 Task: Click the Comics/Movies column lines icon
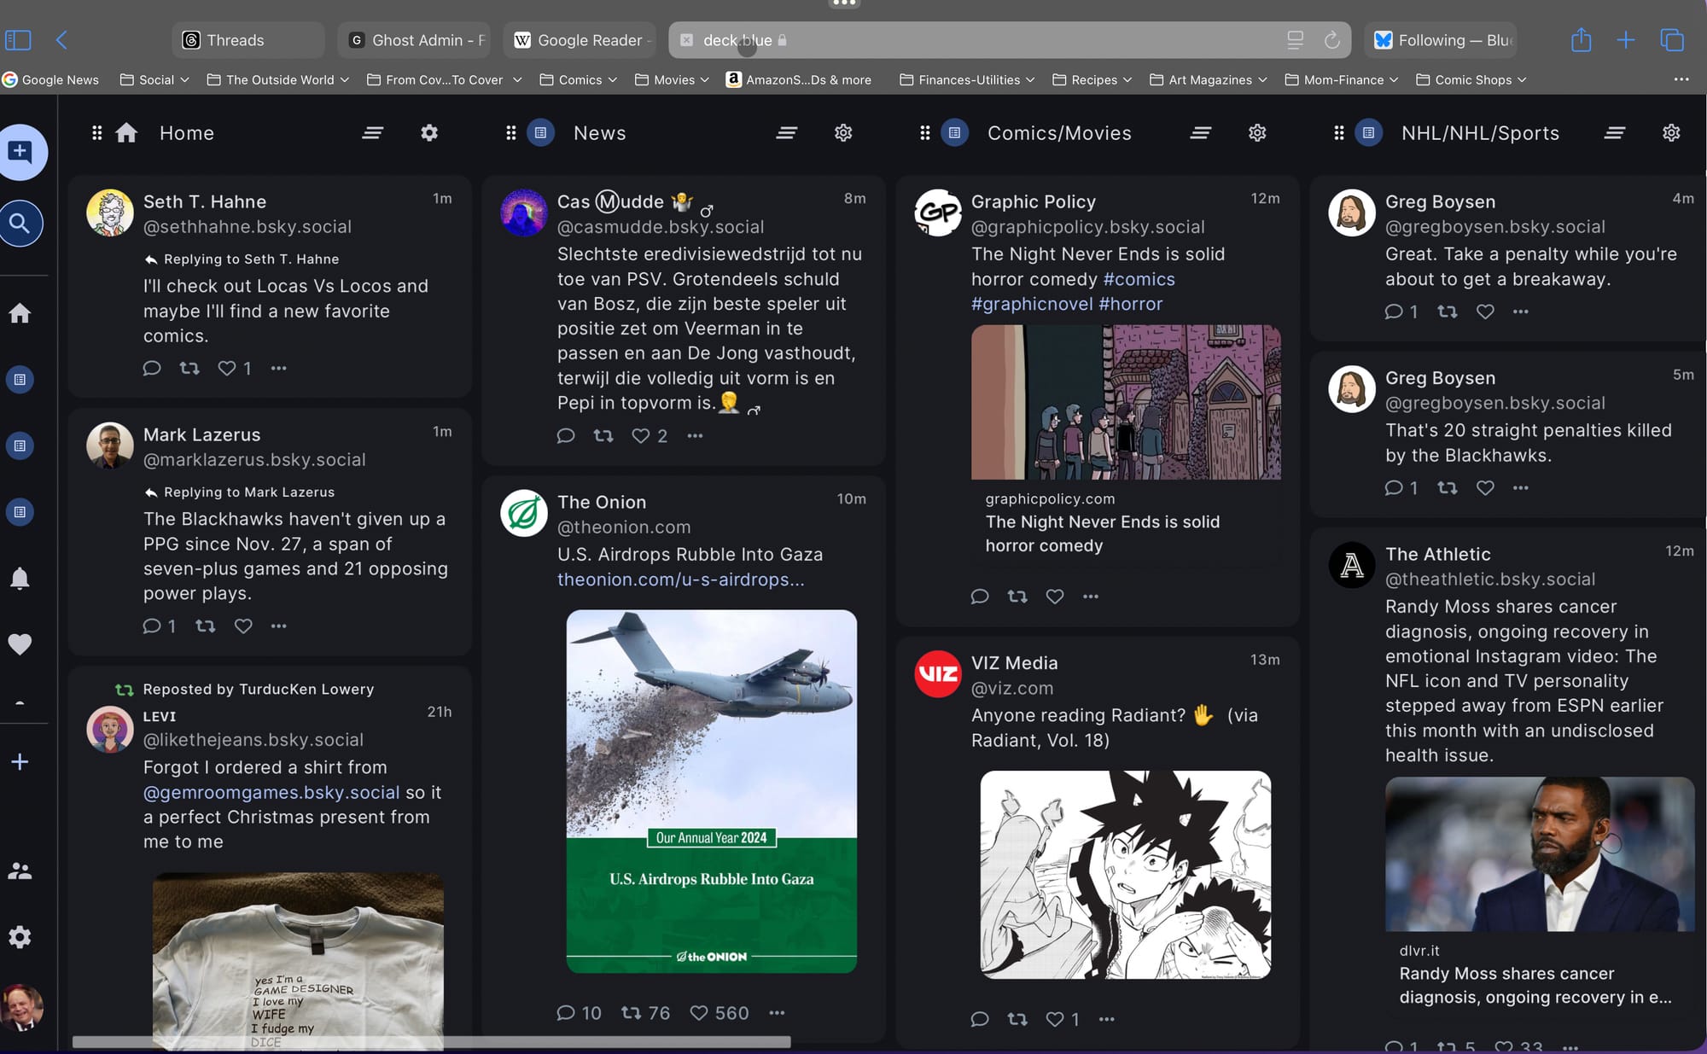(1201, 133)
